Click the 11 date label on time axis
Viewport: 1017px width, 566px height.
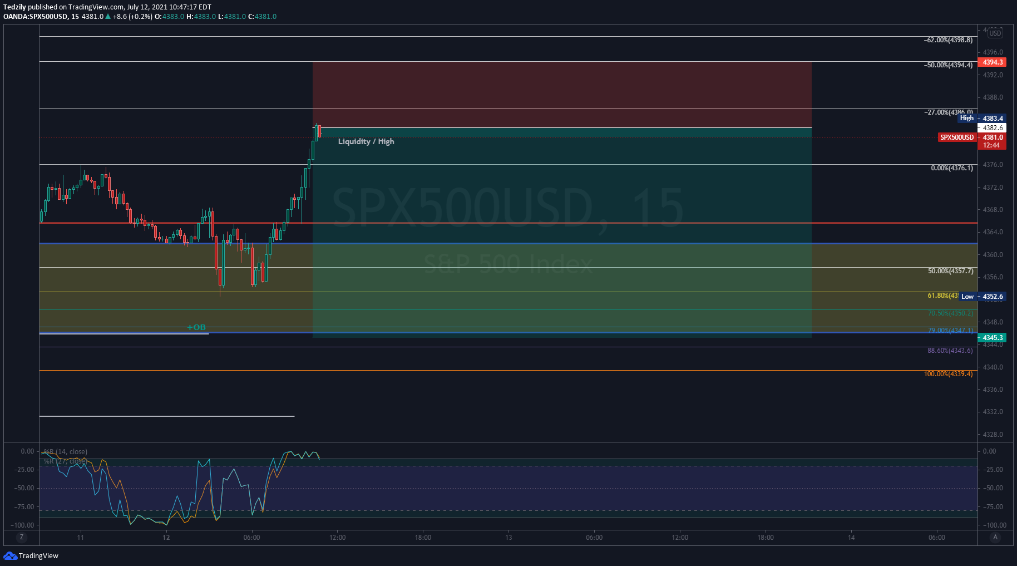81,537
